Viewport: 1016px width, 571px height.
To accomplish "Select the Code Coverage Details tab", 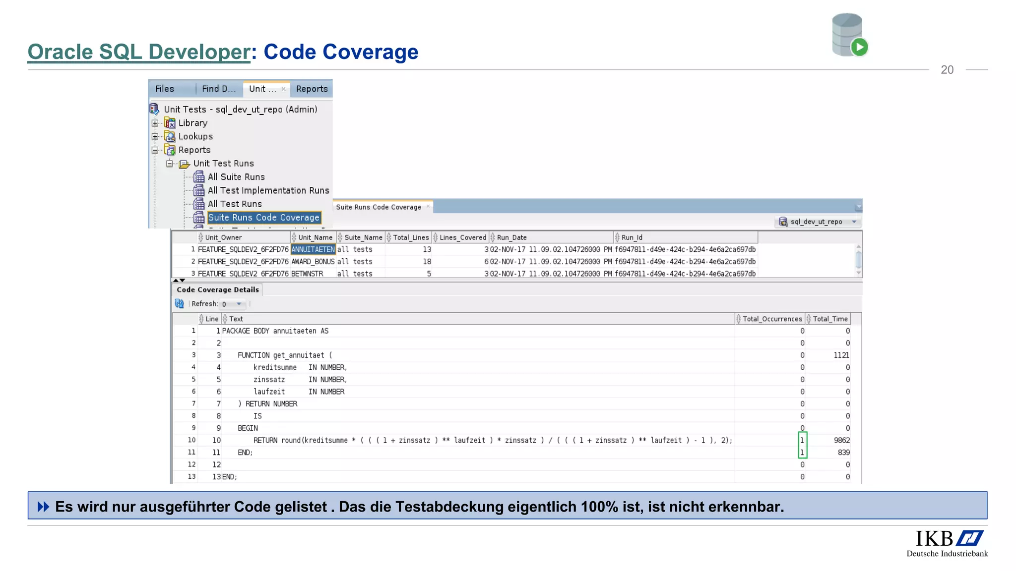I will pos(218,289).
